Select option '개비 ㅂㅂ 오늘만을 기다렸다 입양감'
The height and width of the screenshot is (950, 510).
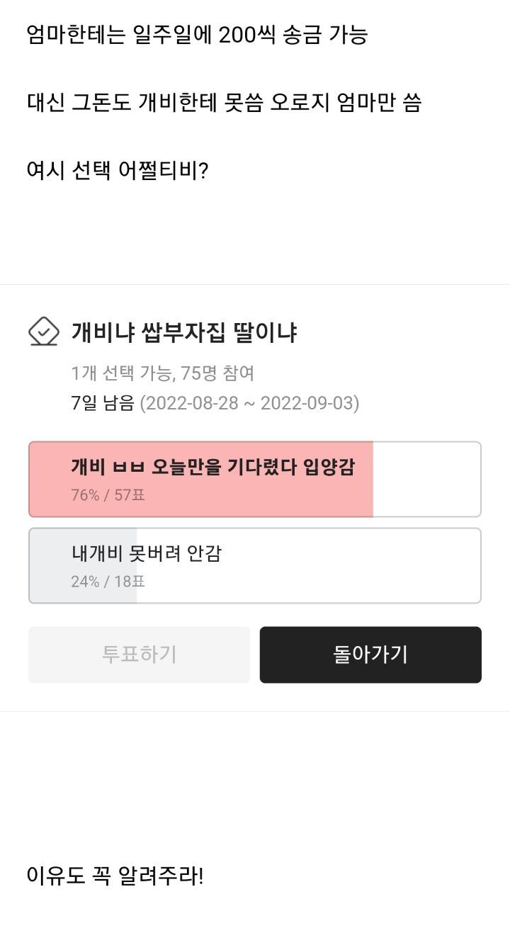[212, 468]
